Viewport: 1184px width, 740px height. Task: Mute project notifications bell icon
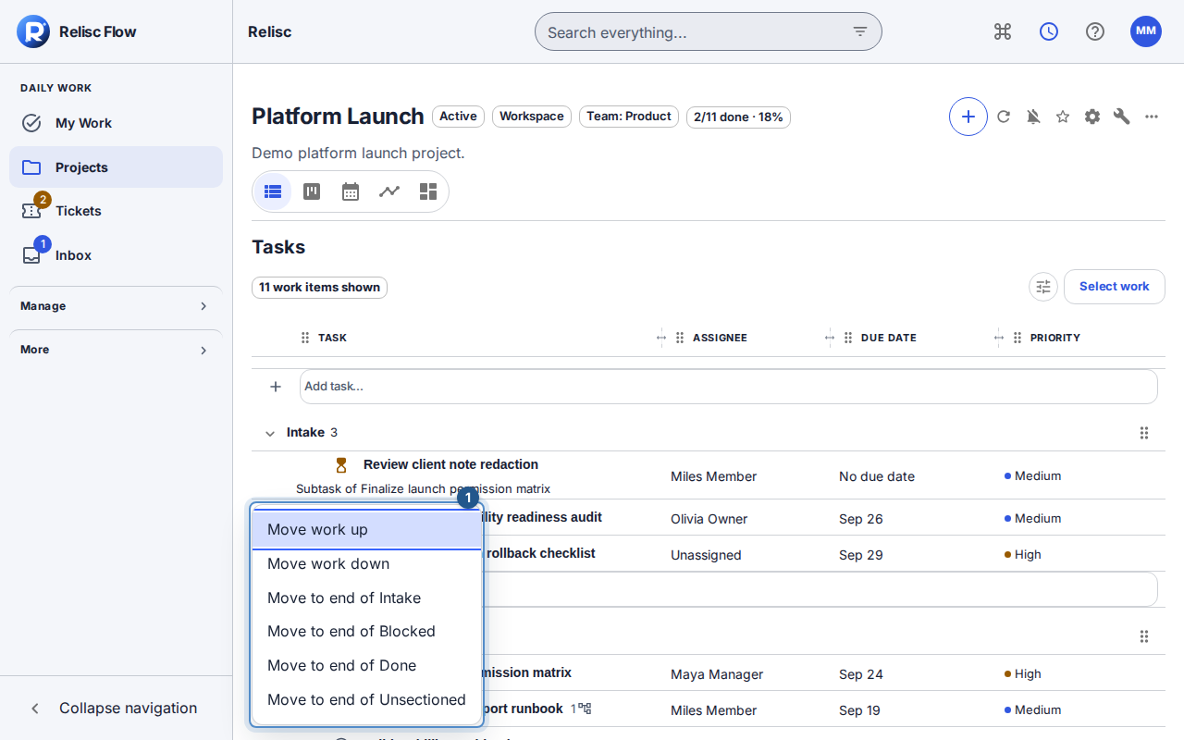coord(1033,117)
